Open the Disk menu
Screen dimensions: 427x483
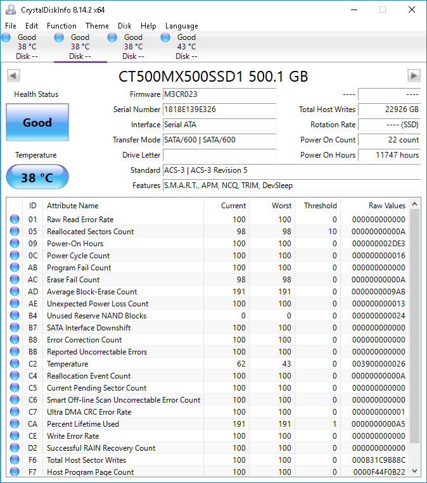(x=125, y=26)
